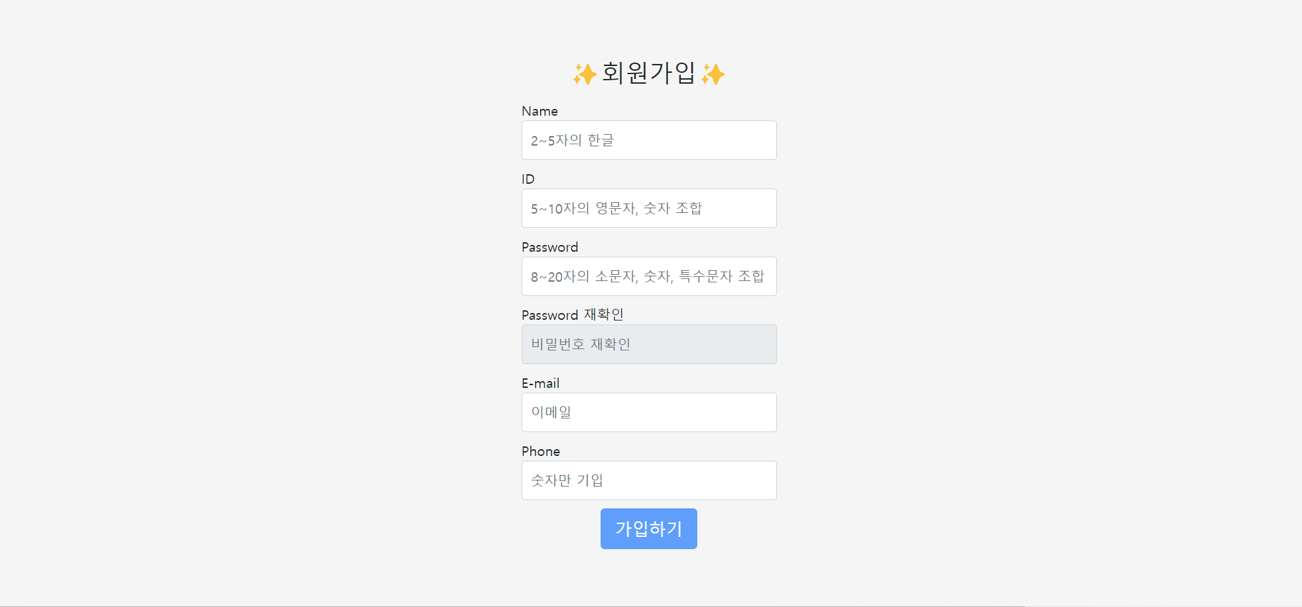
Task: Click the 이메일 placeholder text
Action: coord(552,412)
